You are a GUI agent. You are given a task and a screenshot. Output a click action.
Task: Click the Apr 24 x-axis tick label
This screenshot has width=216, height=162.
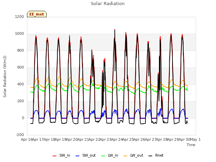[x=117, y=139]
